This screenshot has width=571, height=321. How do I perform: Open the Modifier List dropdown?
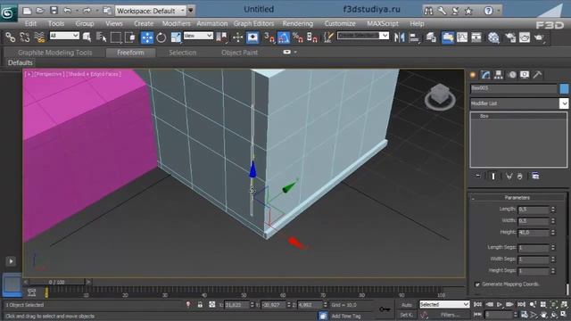coord(519,103)
